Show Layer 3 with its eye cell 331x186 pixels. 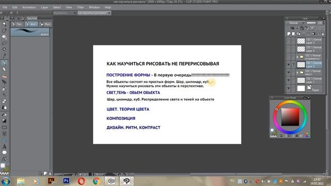289,41
